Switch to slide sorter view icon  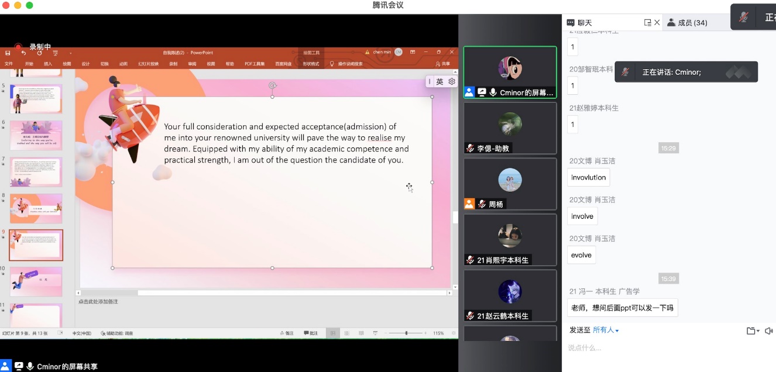(347, 333)
